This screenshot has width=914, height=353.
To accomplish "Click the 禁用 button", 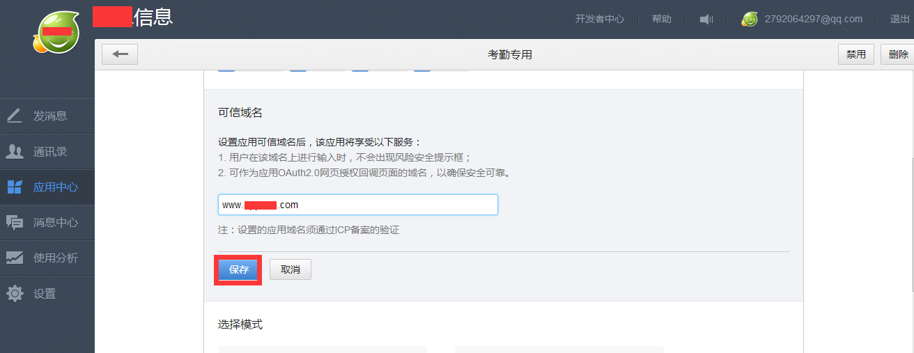I will click(x=856, y=54).
